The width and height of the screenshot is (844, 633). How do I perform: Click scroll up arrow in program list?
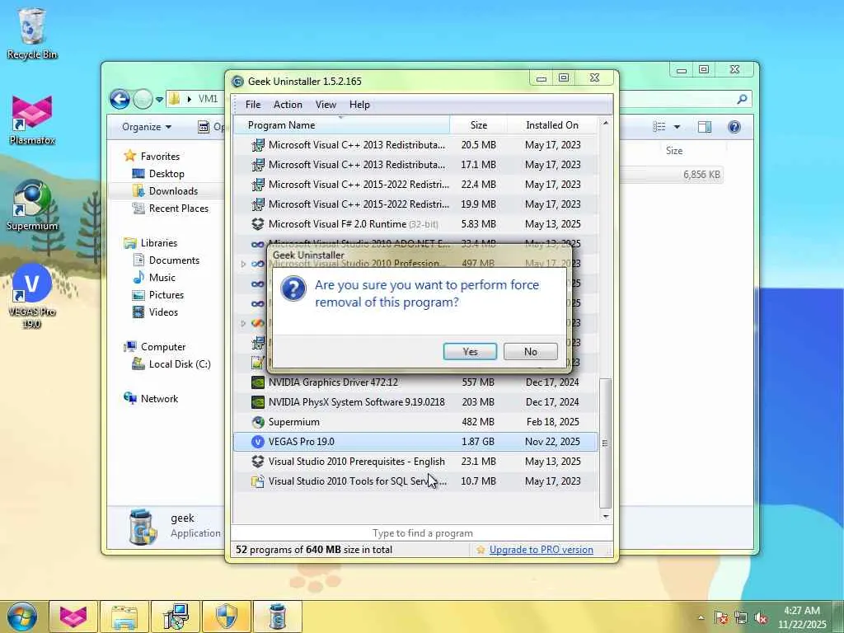point(606,124)
